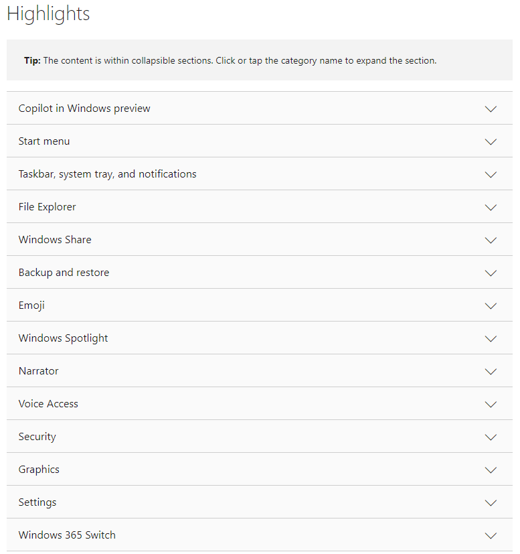This screenshot has height=554, width=520.
Task: Select the Windows Share category name
Action: click(55, 240)
